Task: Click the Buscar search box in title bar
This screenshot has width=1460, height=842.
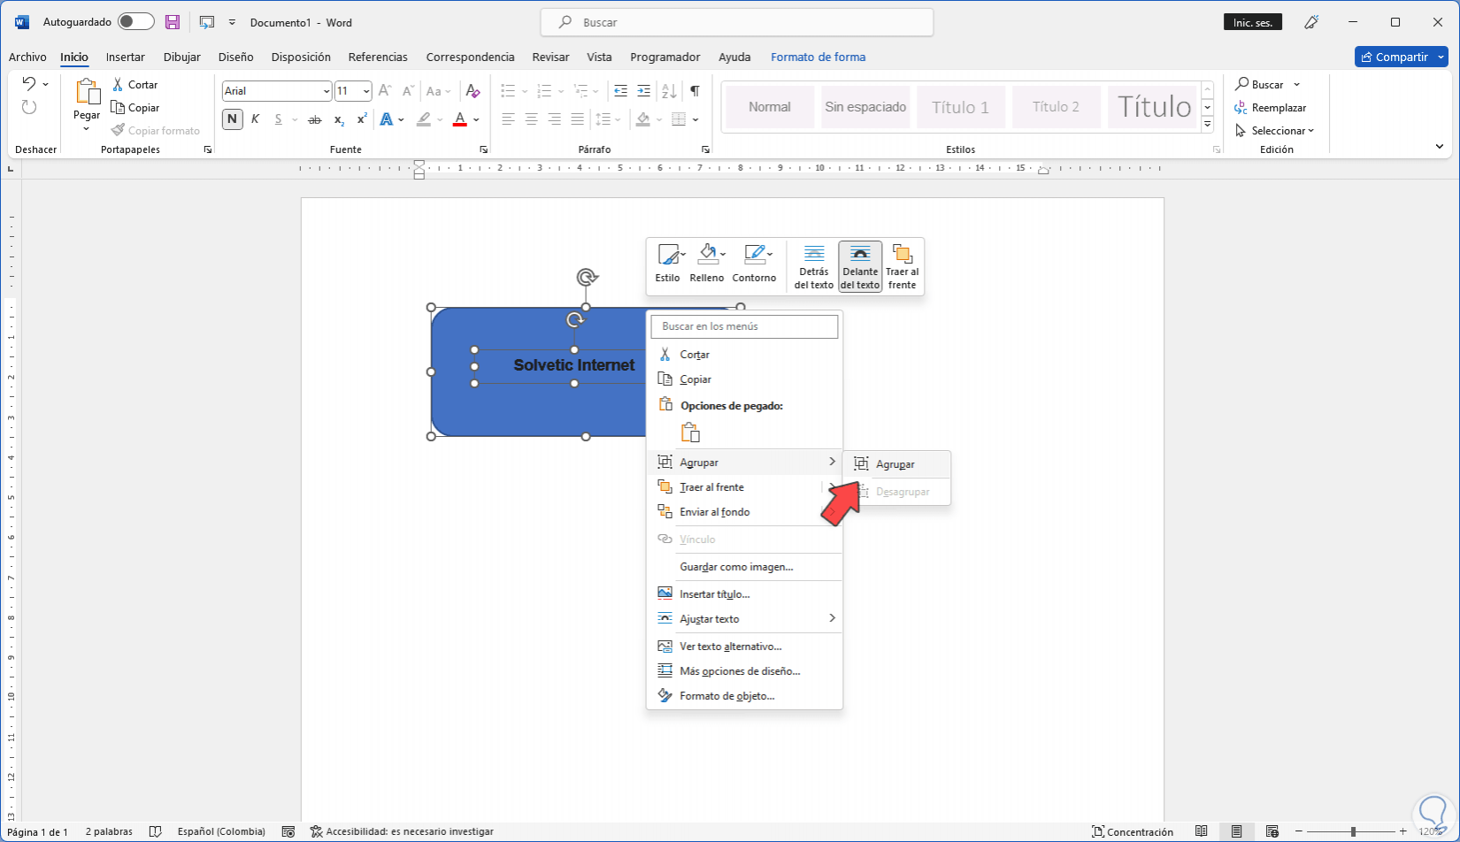Action: click(x=737, y=22)
